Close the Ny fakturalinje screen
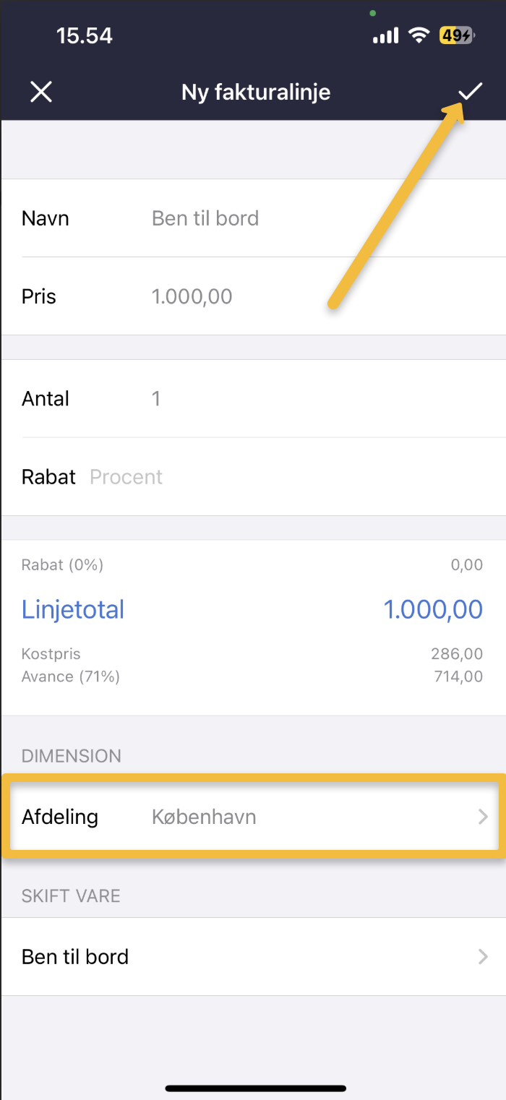This screenshot has width=506, height=1100. point(41,92)
